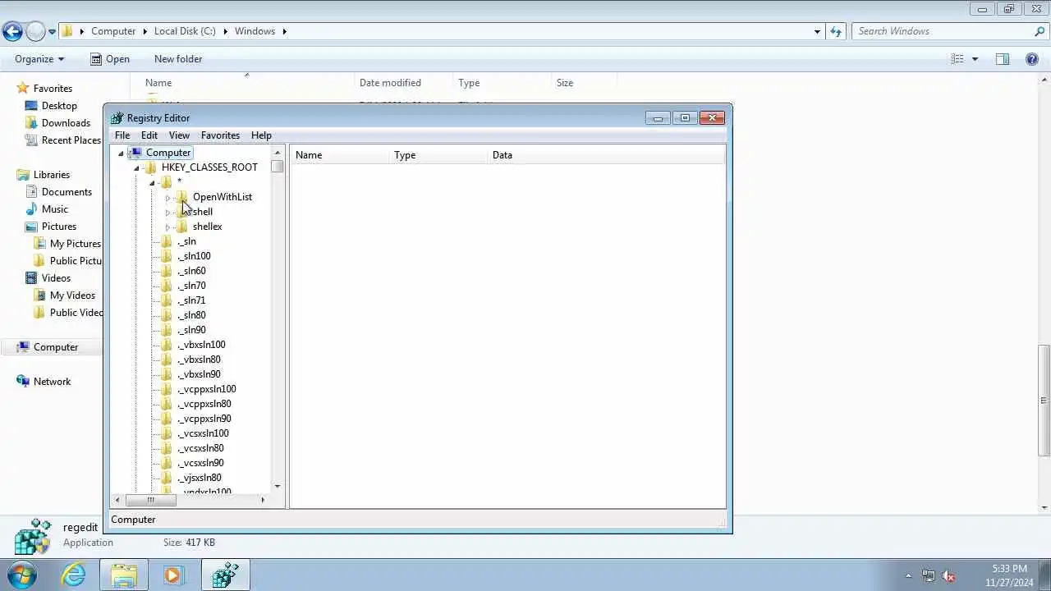Select Desktop in Explorer Favorites
The image size is (1051, 591).
point(59,106)
